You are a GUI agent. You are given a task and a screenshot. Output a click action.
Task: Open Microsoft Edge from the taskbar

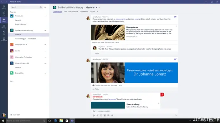55,120
